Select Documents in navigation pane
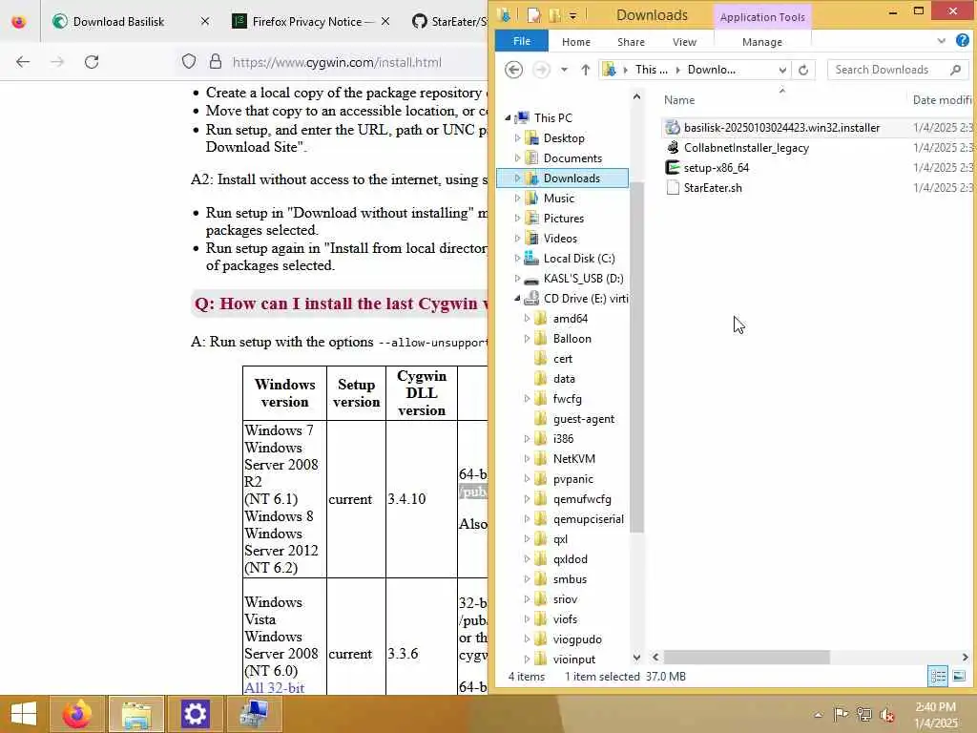The height and width of the screenshot is (733, 977). [x=572, y=158]
